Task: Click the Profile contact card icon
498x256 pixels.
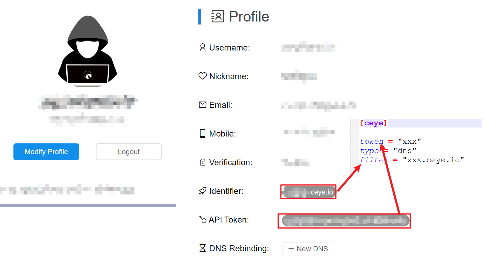Action: click(217, 16)
